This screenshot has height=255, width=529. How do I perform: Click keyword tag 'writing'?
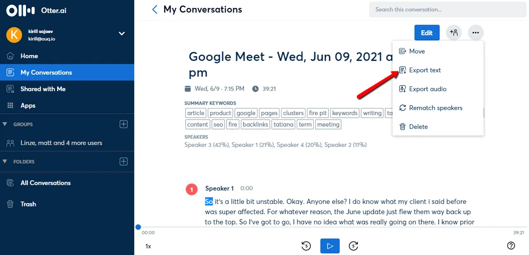pyautogui.click(x=372, y=113)
